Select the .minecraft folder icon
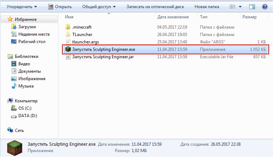 68,27
